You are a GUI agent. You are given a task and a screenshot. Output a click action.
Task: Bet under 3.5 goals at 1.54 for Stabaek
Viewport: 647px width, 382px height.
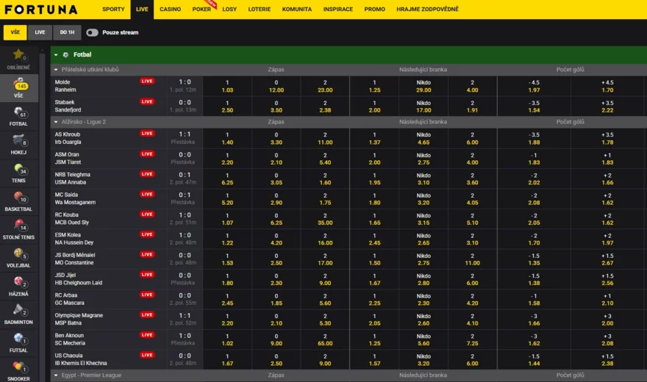tap(534, 107)
